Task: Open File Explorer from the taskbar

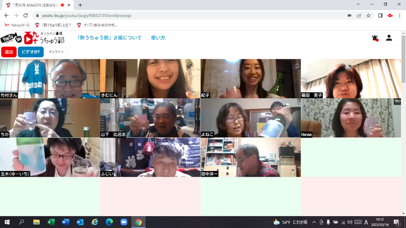Action: (x=36, y=222)
